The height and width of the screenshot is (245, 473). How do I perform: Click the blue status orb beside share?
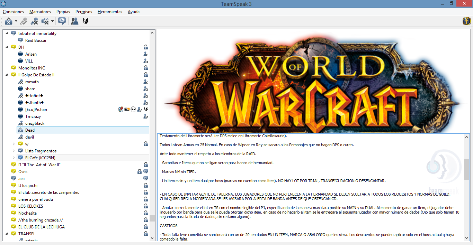click(20, 89)
